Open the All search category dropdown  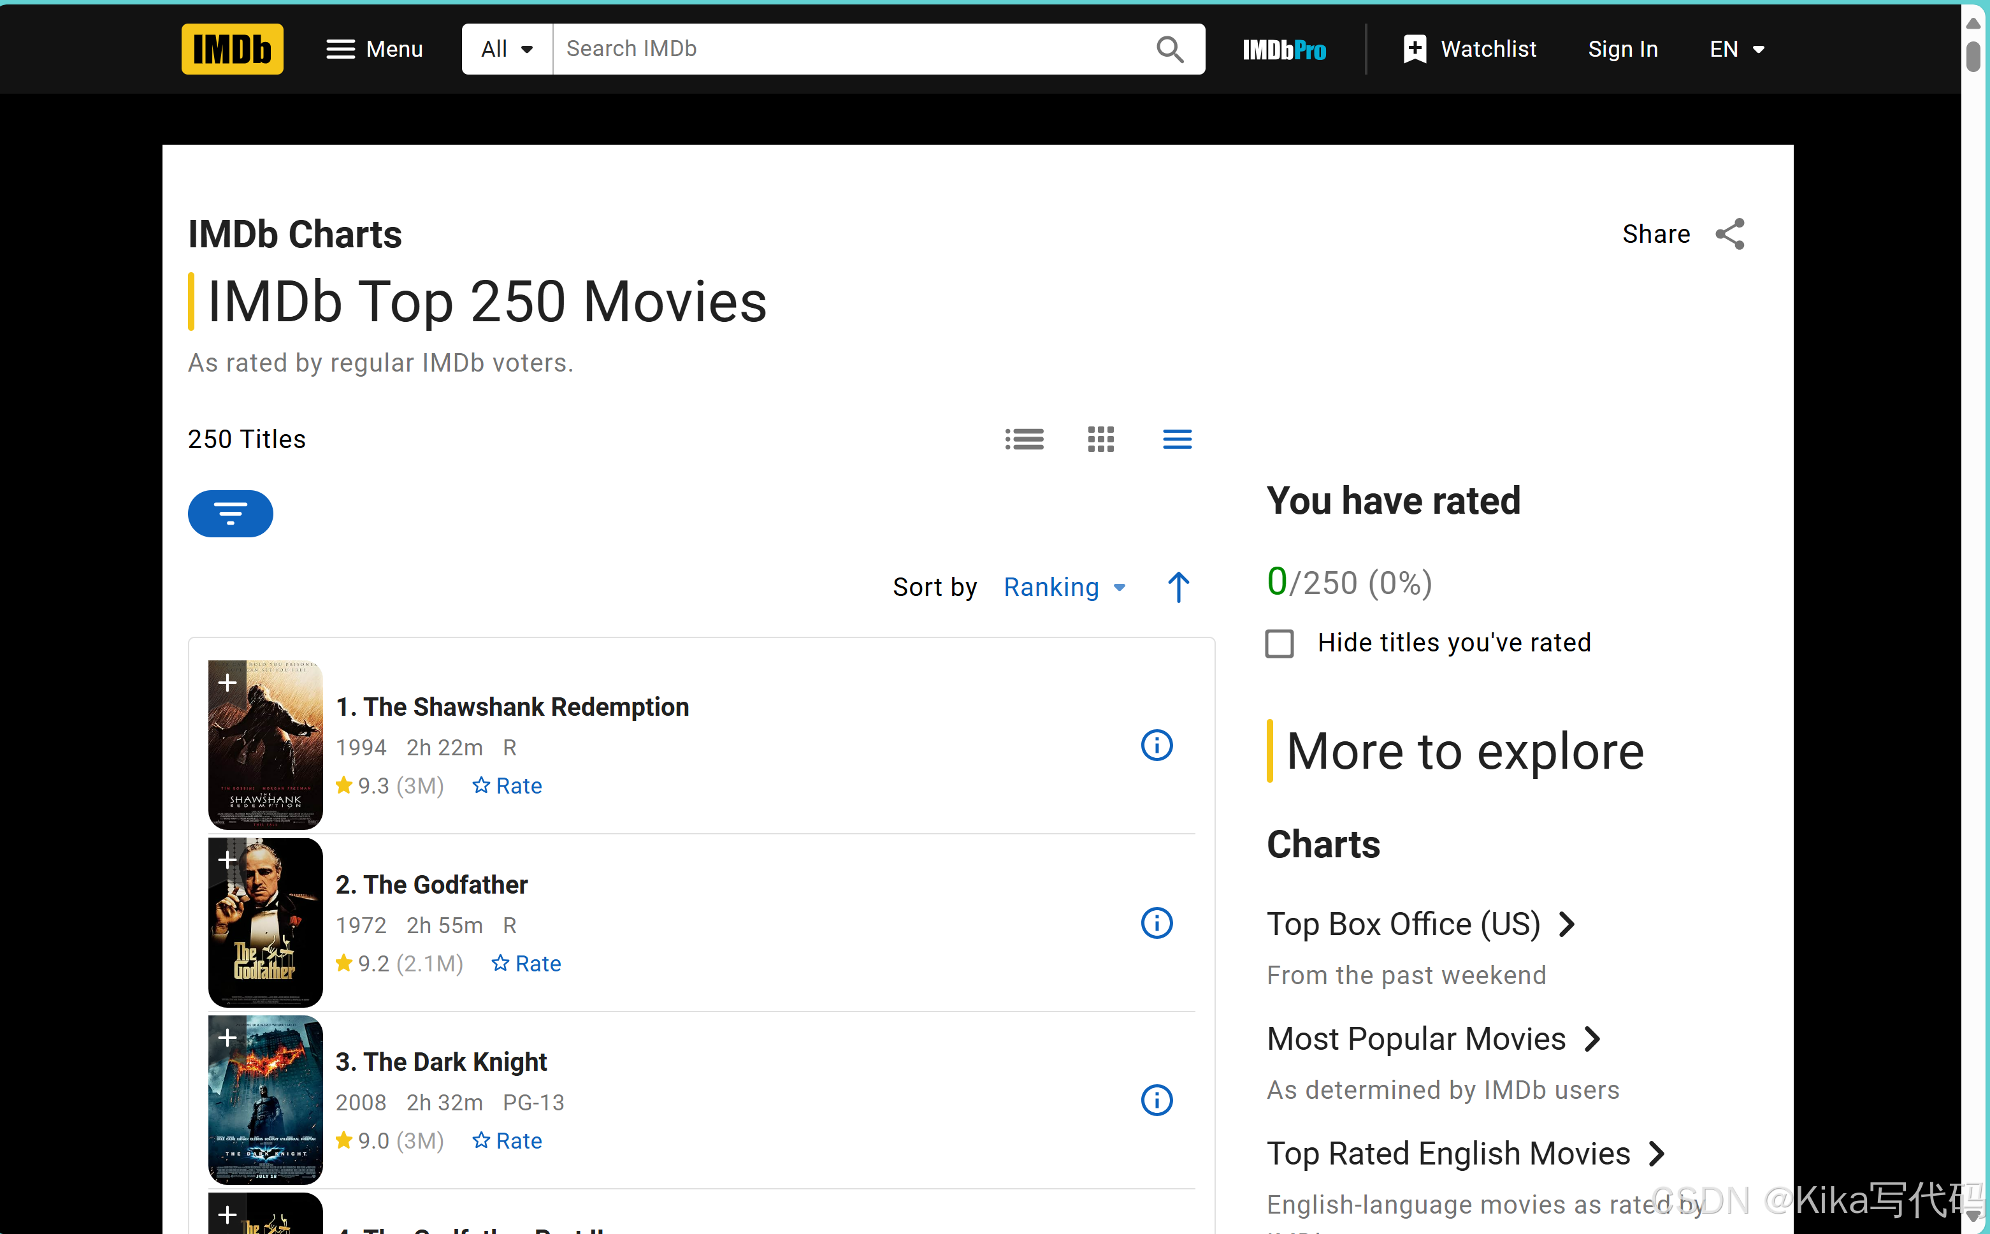pos(507,49)
